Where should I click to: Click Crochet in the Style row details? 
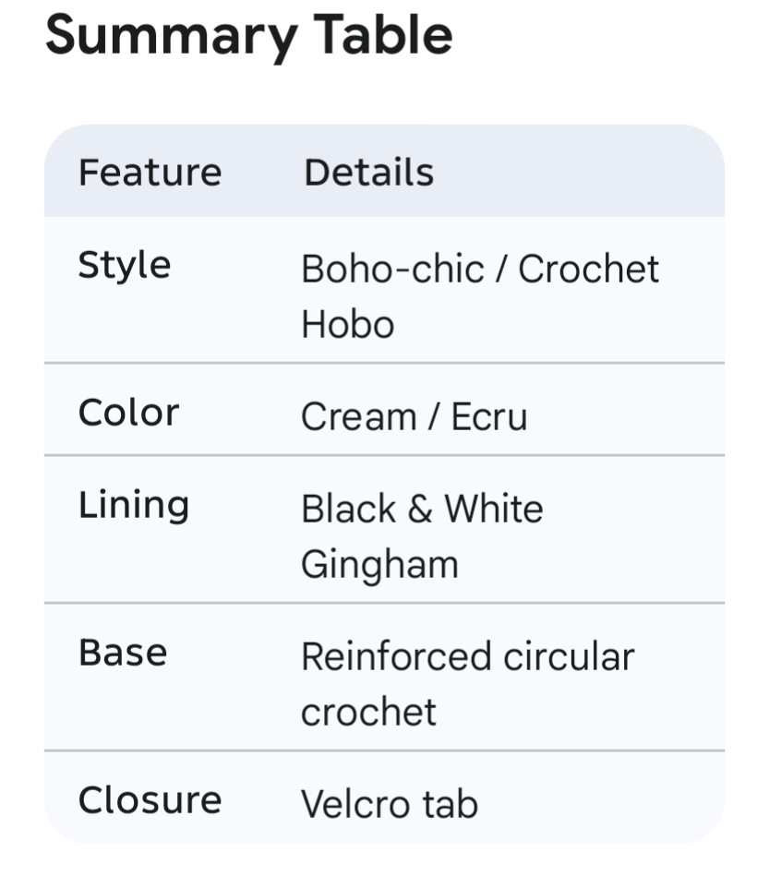tap(588, 270)
